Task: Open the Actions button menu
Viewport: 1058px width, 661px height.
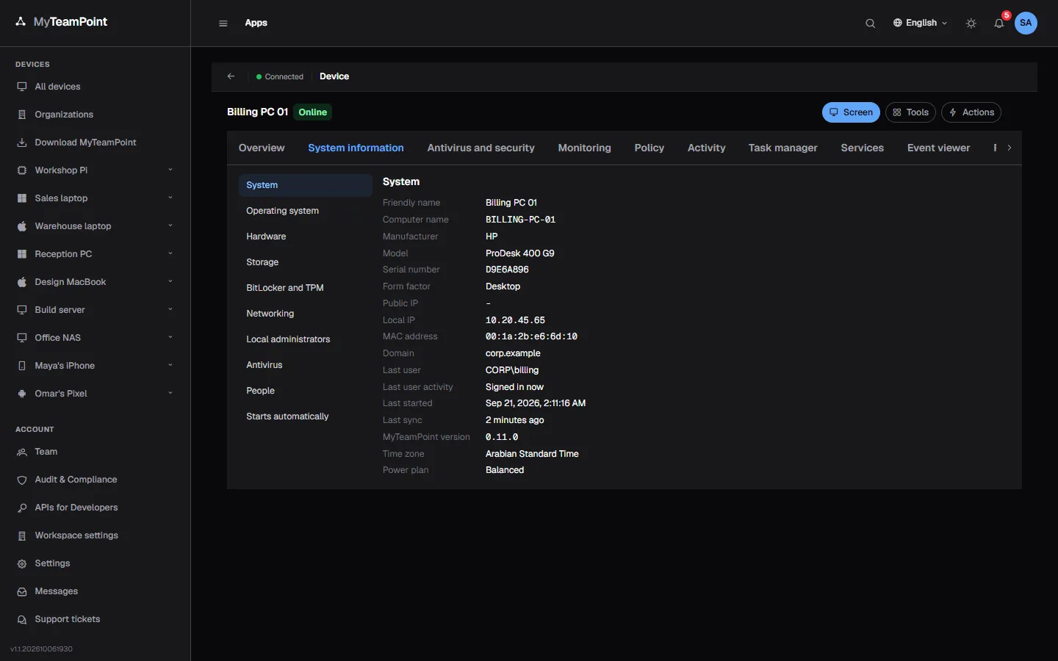Action: tap(971, 112)
